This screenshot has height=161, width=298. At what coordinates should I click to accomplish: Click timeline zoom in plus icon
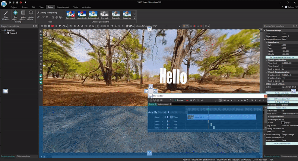[151, 100]
